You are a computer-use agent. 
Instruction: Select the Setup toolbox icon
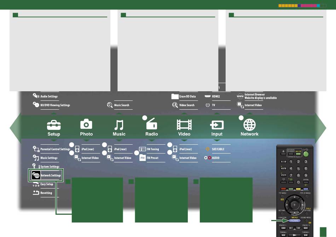tap(54, 125)
